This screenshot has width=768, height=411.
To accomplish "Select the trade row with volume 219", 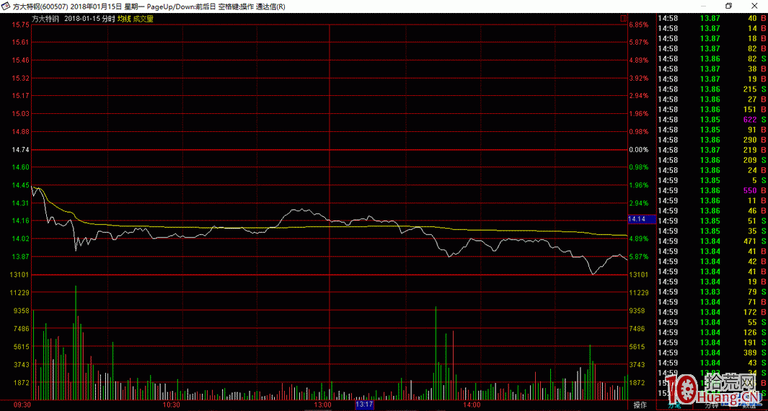I will [x=712, y=150].
